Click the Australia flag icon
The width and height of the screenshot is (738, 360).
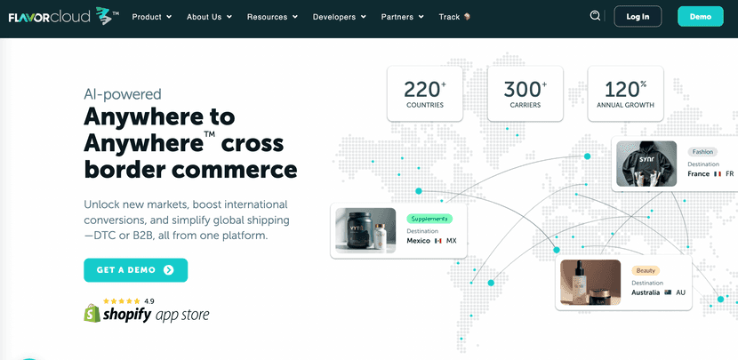668,292
